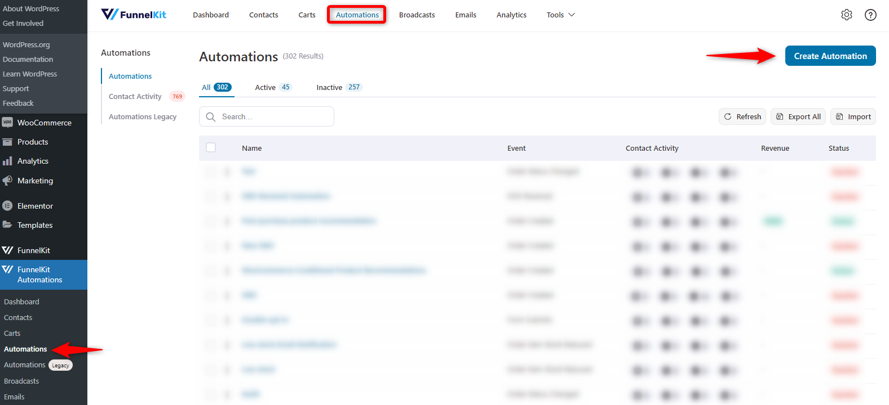Open Broadcasts in sidebar submenu
Screen dimensions: 889x405
(21, 381)
